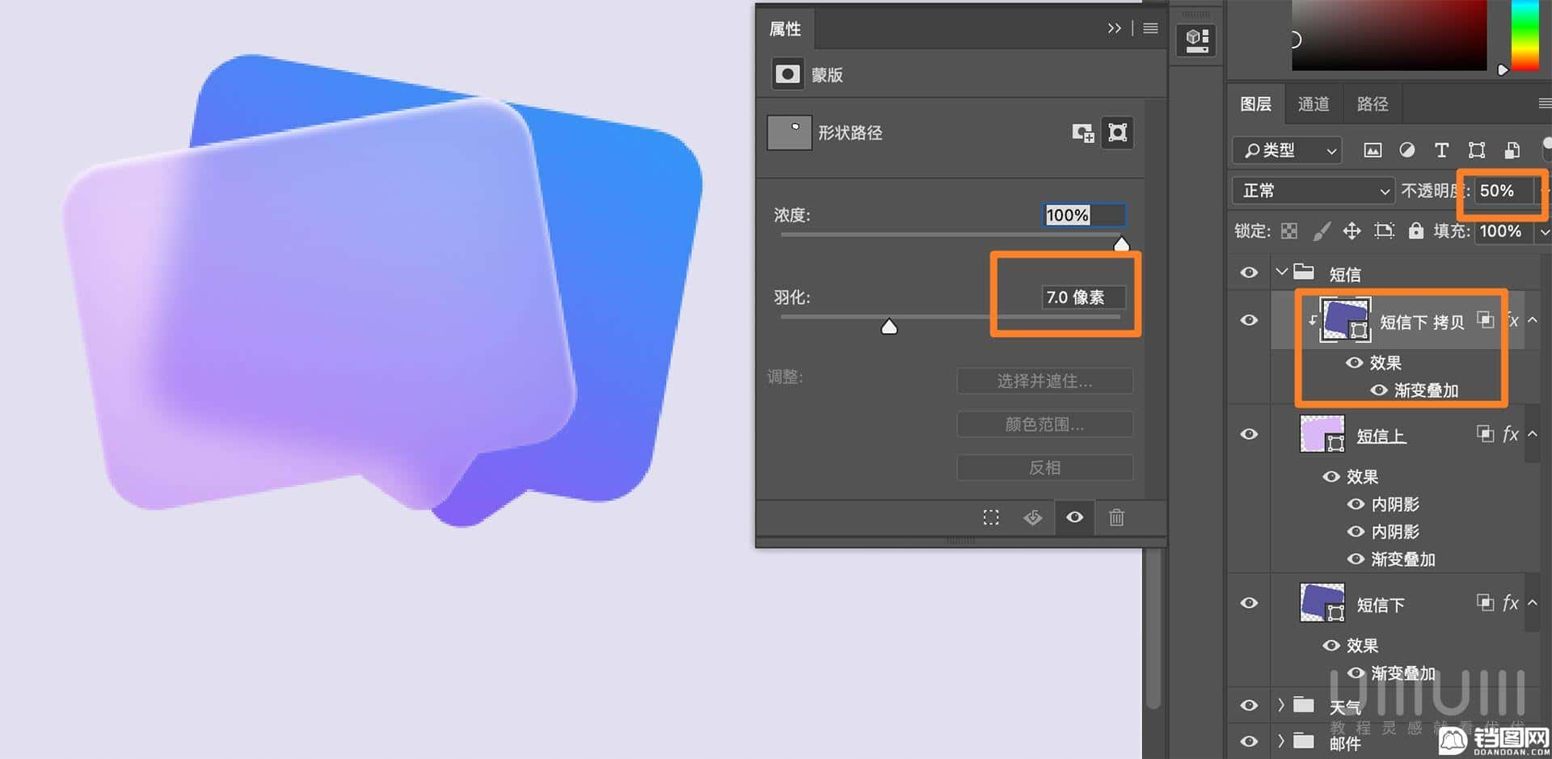Toggle 渐变叠加 eye under 短信下 拷贝
Image resolution: width=1552 pixels, height=759 pixels.
(x=1379, y=390)
